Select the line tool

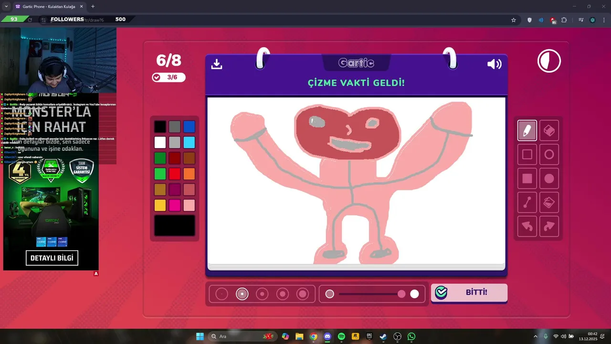click(x=527, y=203)
